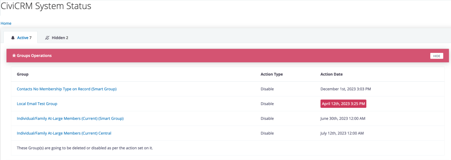Click Disable in the Contacts No Membership row
Viewport: 451px width, 160px height.
point(267,89)
